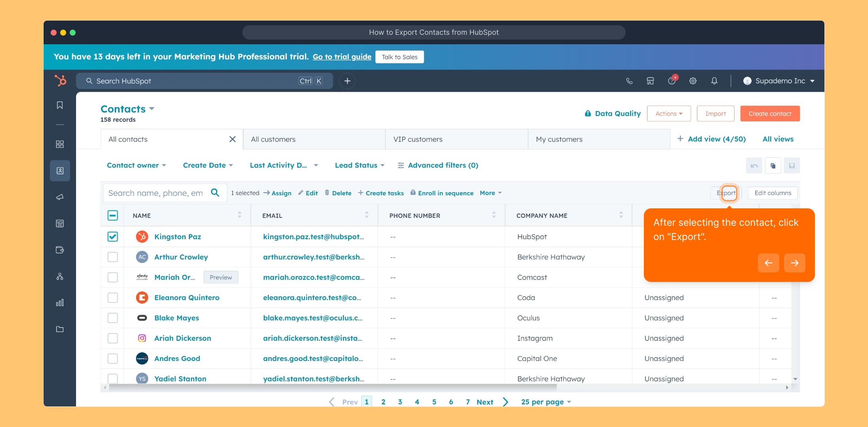Select the Arthur Crowley row checkbox

coord(113,257)
